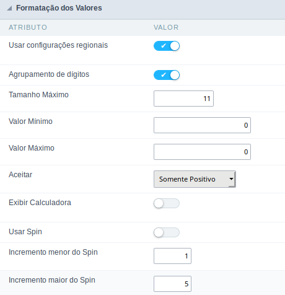This screenshot has height=295, width=285.
Task: Turn on Usar Spin switch
Action: 167,232
